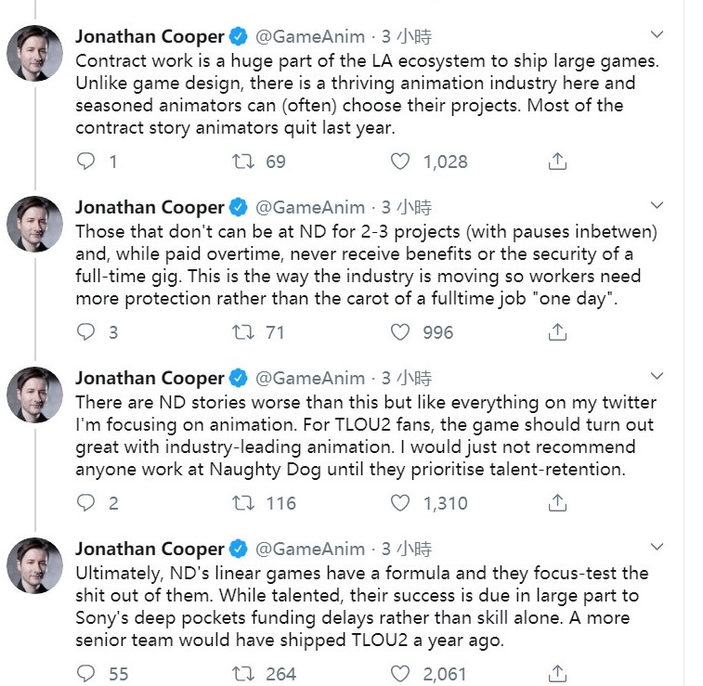Open the @GameAnim handle link in the first tweet

(310, 36)
